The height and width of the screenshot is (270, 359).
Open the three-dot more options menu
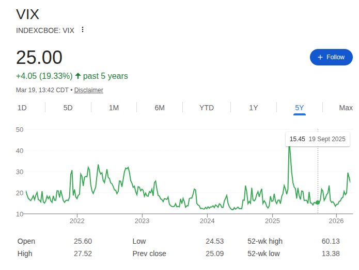click(x=83, y=30)
